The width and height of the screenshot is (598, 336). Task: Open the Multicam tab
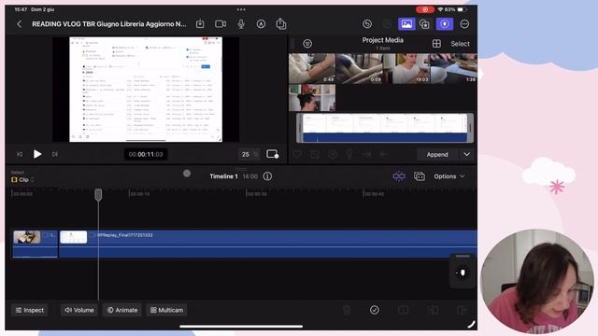pyautogui.click(x=166, y=310)
